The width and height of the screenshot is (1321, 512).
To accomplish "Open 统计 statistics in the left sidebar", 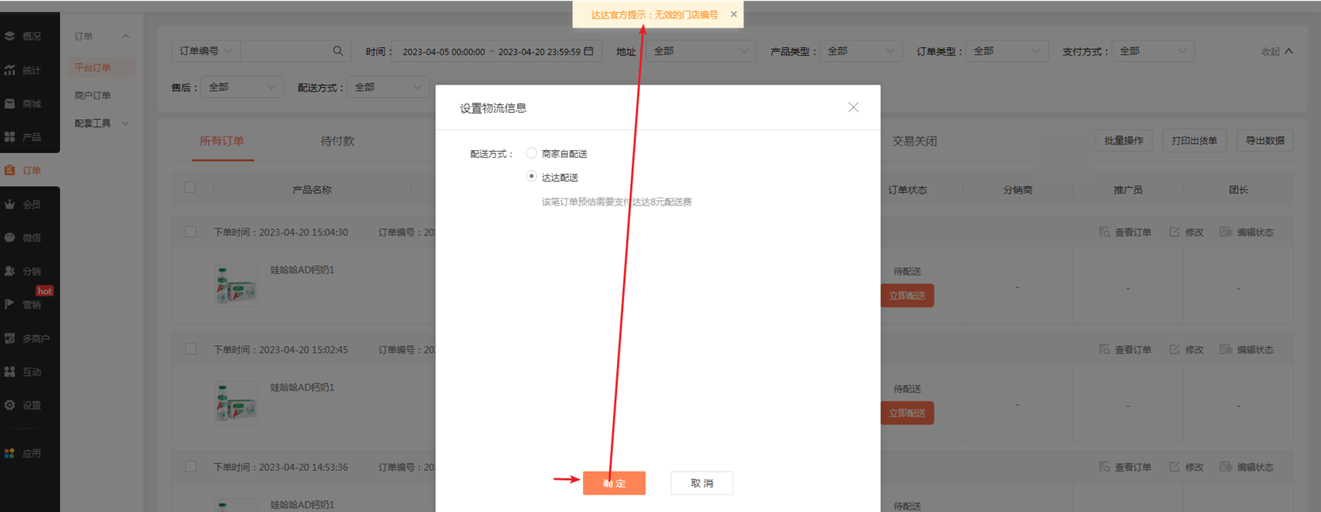I will click(24, 70).
